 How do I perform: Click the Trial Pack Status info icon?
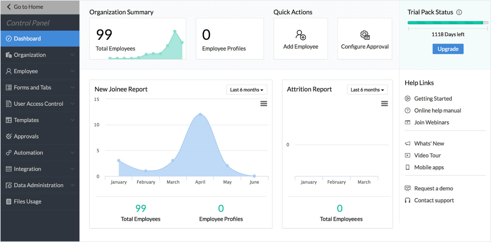(459, 12)
